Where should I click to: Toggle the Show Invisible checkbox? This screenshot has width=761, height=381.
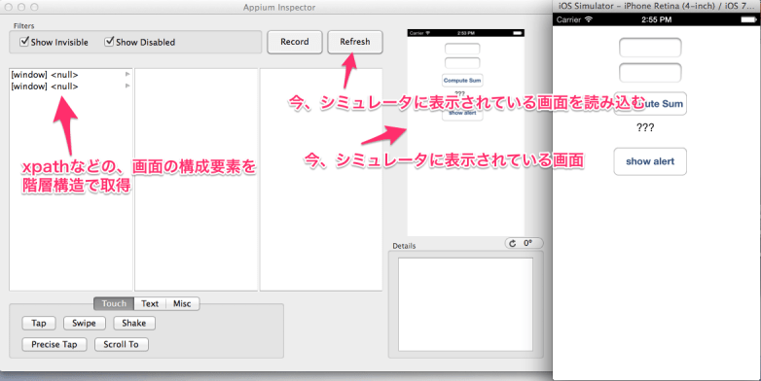[24, 42]
